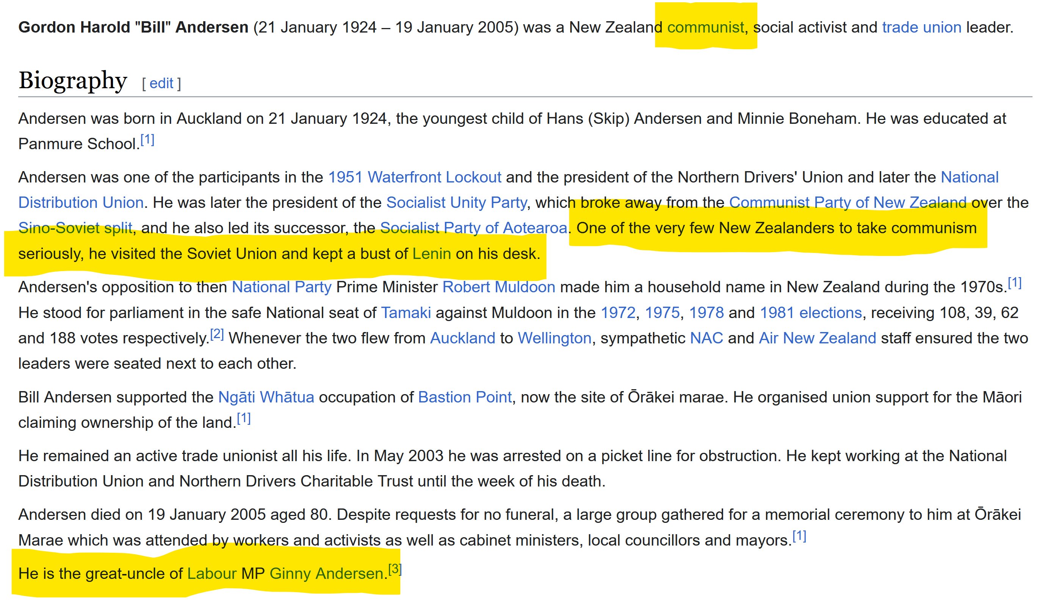Viewport: 1045px width, 605px height.
Task: Click 'Northern Drivers Charitable Trust' text
Action: click(296, 481)
